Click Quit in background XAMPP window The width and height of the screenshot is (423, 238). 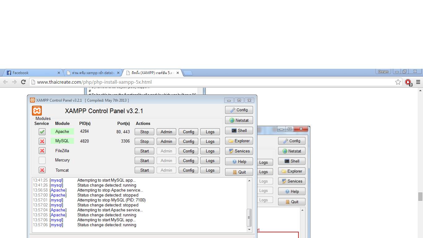pyautogui.click(x=292, y=201)
